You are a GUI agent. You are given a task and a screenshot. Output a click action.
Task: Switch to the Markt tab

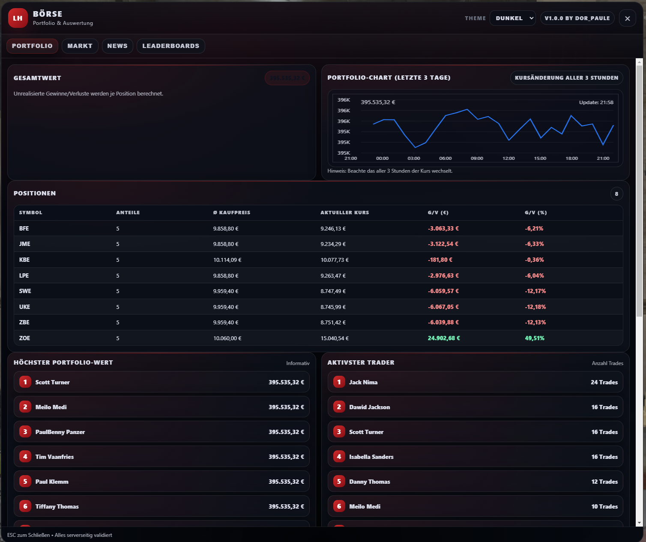point(80,46)
